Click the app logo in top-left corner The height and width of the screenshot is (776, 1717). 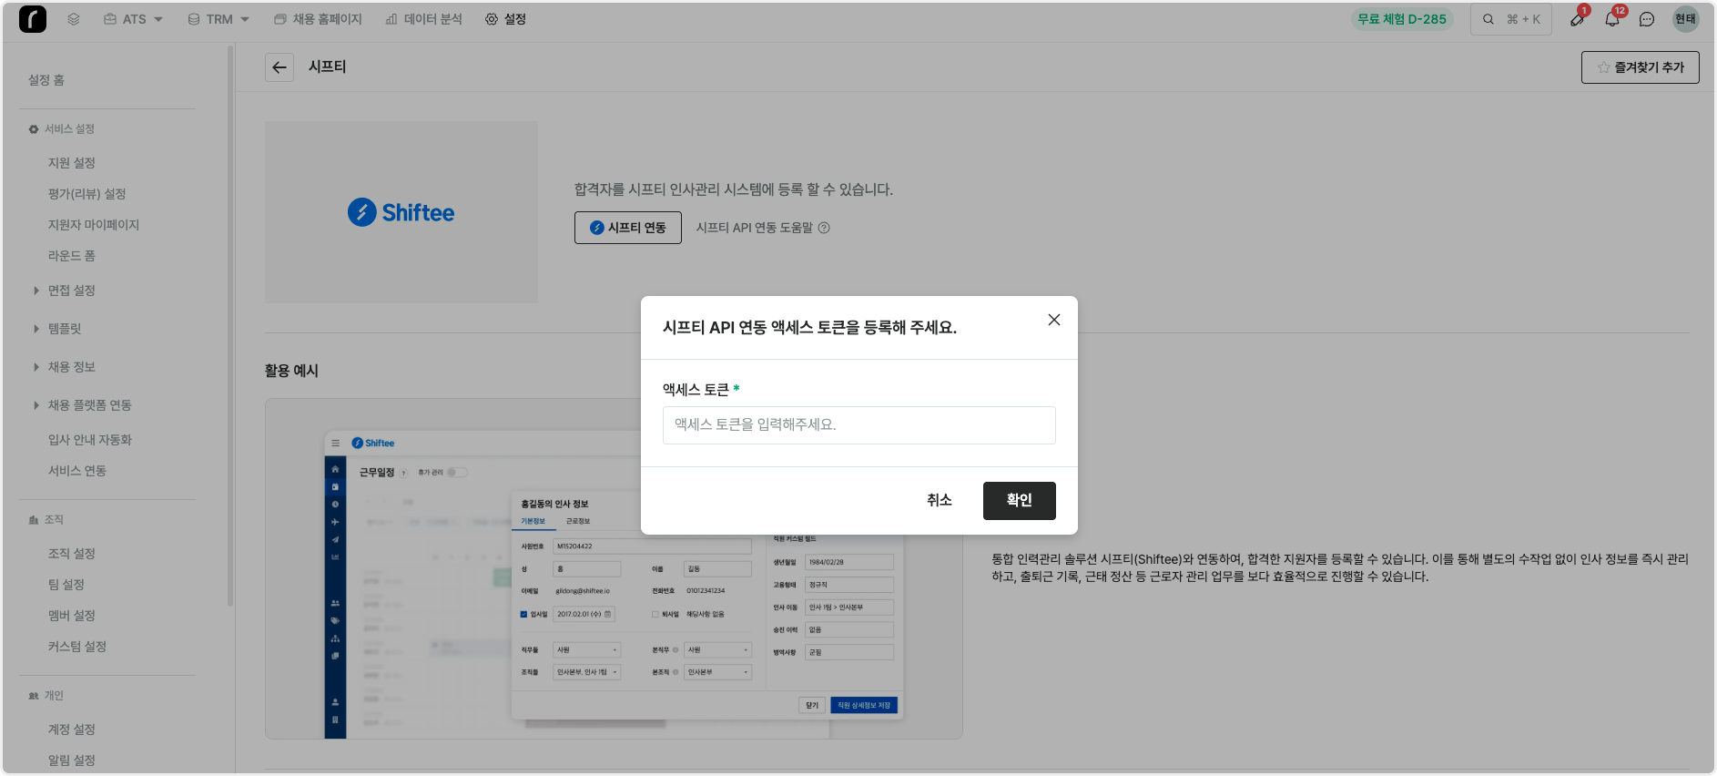coord(33,19)
